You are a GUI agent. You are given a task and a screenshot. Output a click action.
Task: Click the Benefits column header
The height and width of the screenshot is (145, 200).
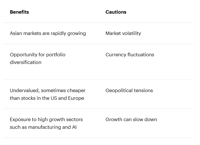[19, 12]
